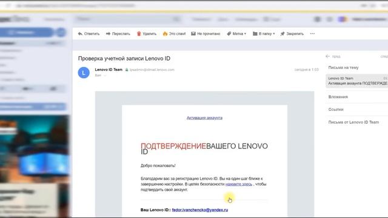Click the search field in the mail header

(127, 19)
